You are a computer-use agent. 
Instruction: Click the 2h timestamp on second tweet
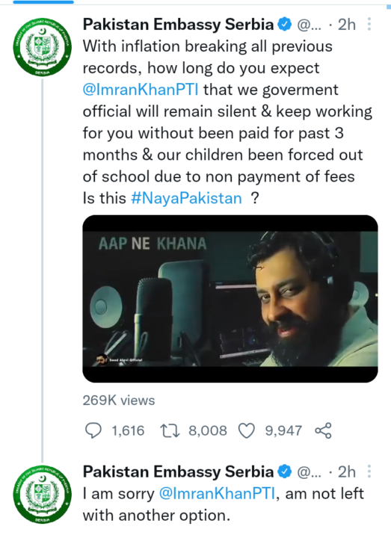pyautogui.click(x=347, y=471)
